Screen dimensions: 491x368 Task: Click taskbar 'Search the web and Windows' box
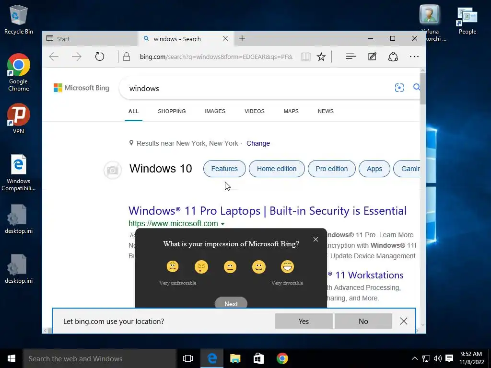pos(100,358)
